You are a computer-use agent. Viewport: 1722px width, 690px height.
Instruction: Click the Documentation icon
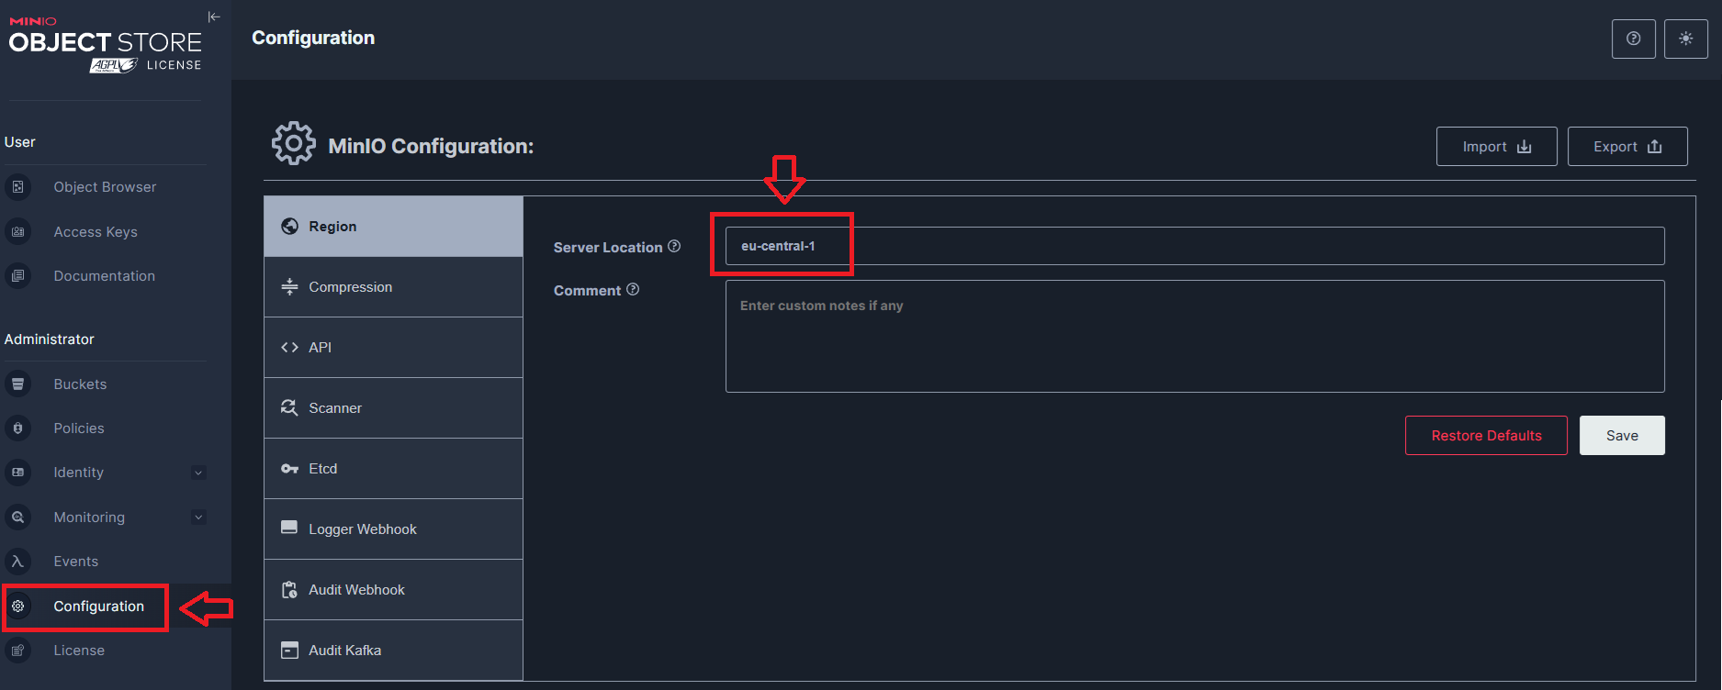17,276
